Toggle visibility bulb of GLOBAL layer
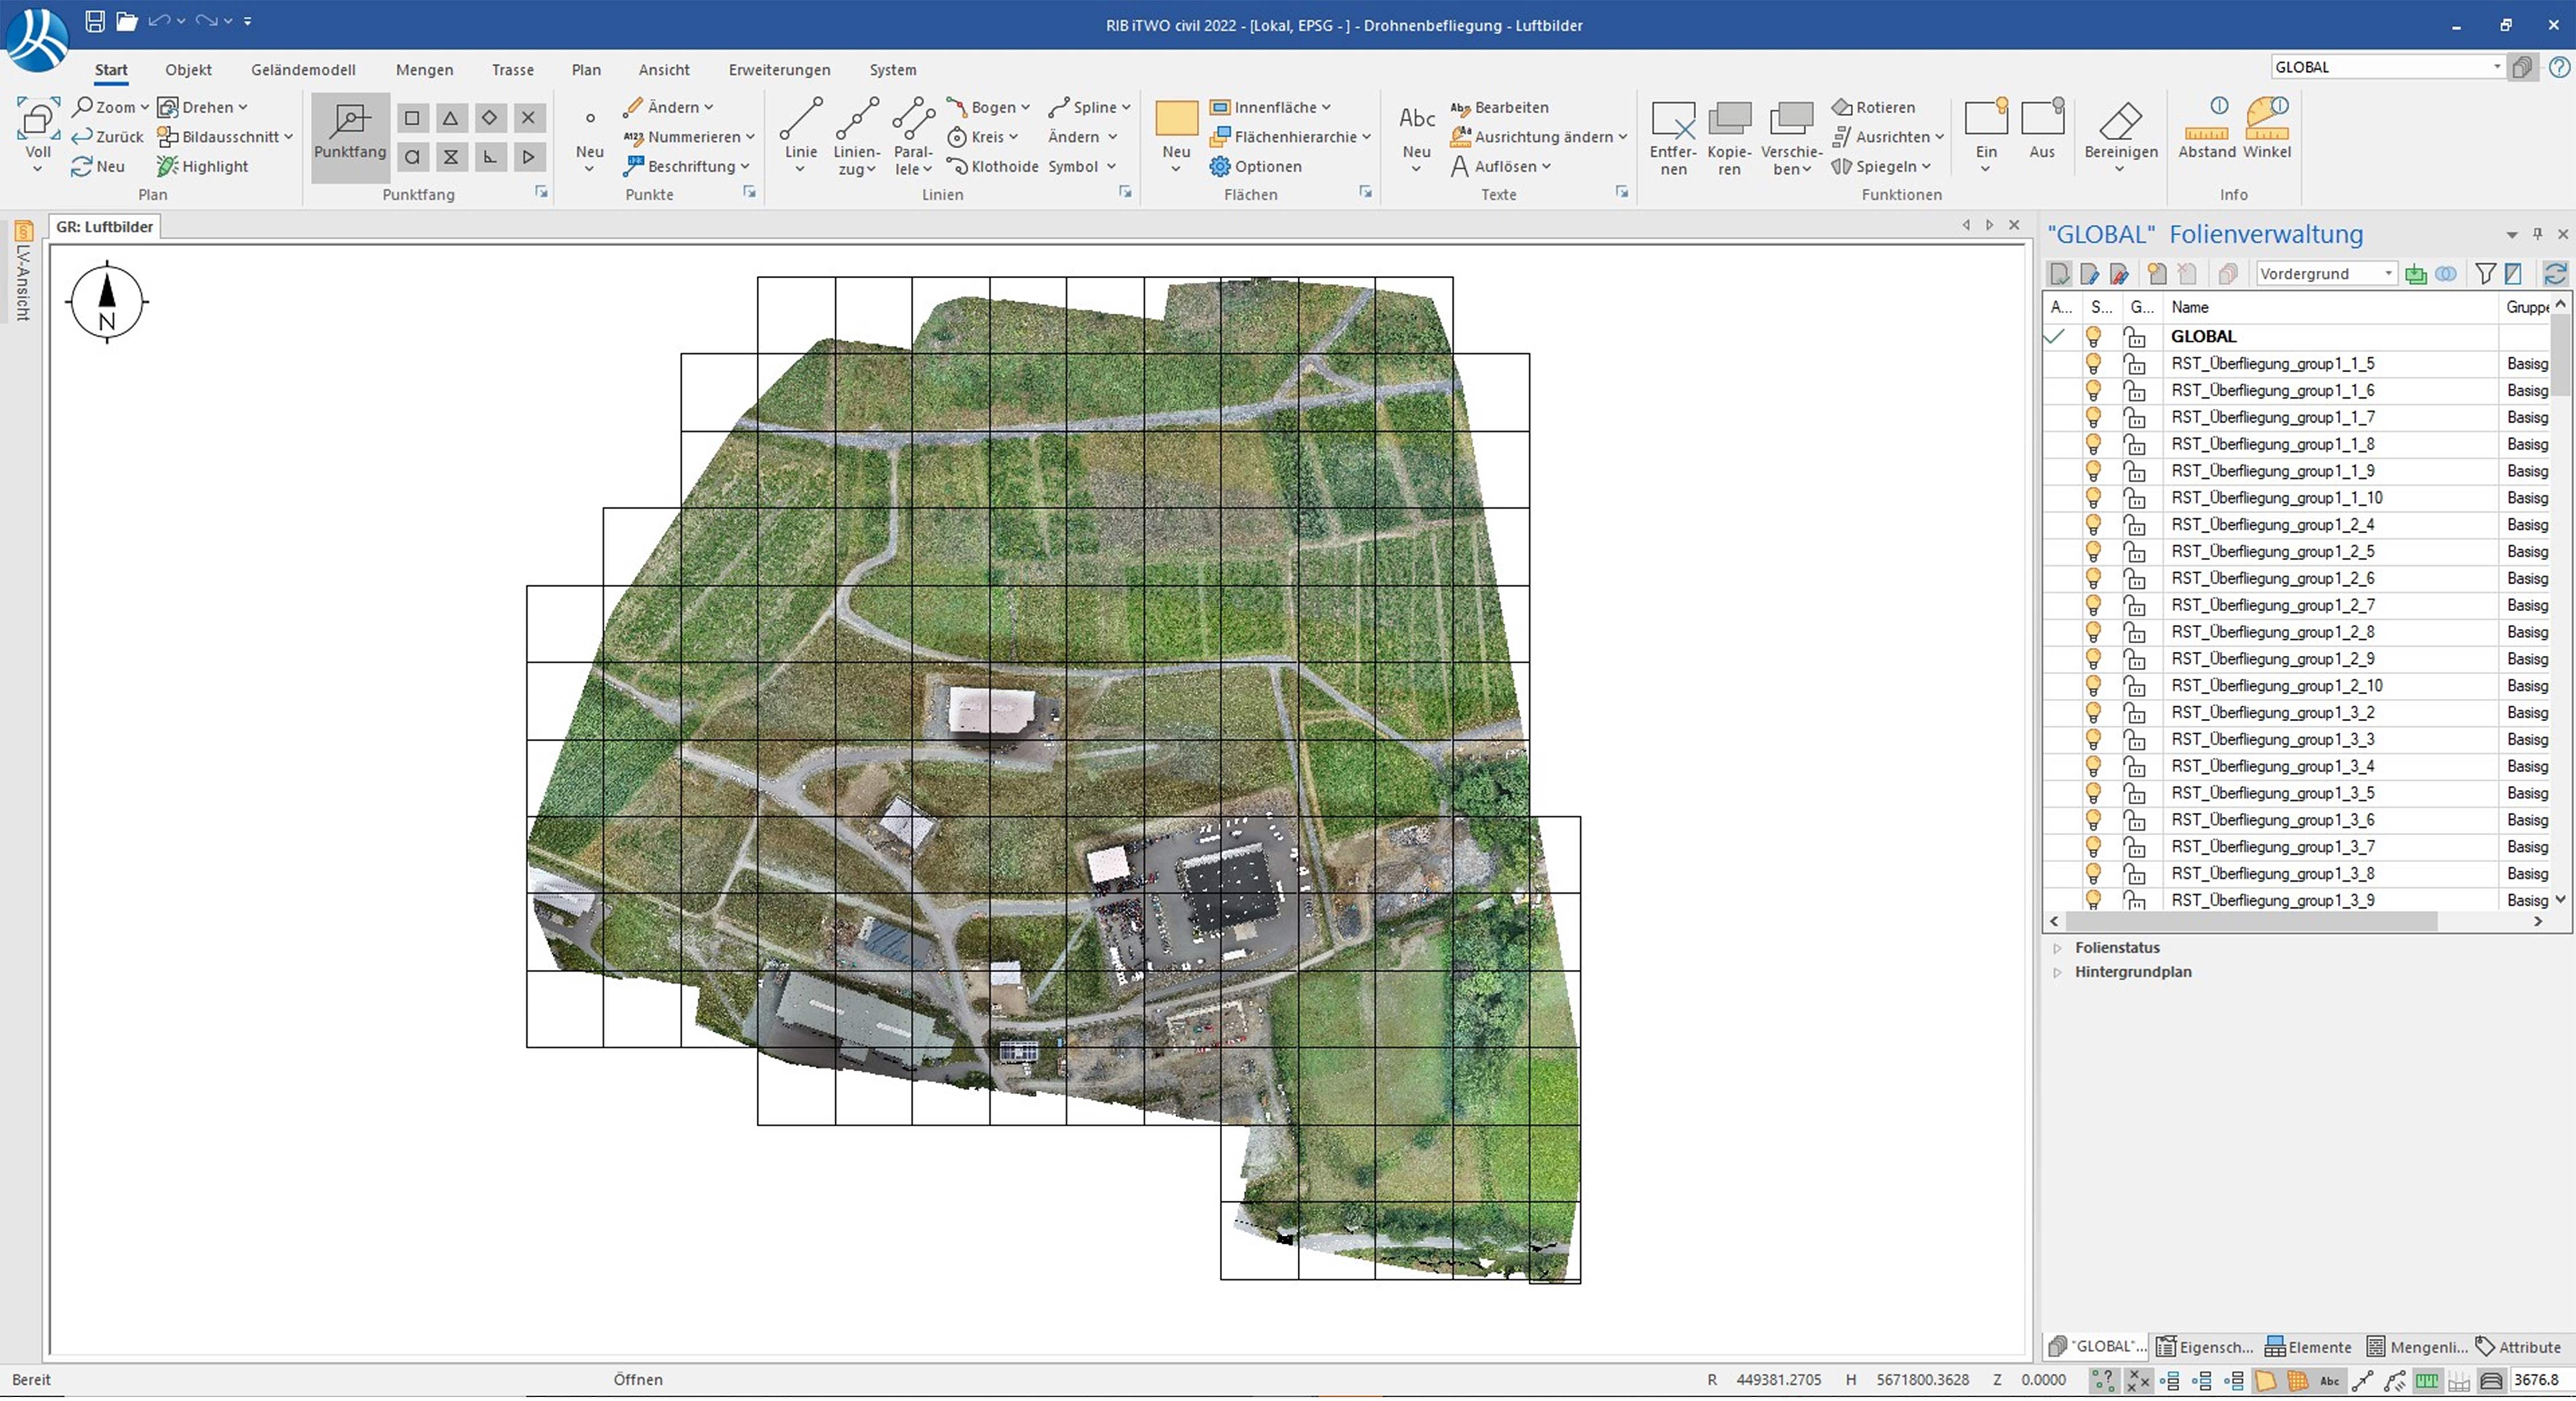 coord(2093,336)
